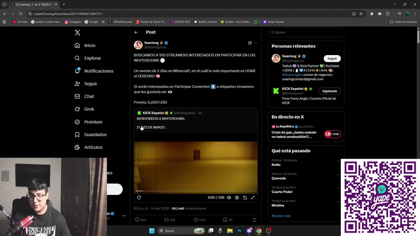Open Artículos in the X sidebar

[x=88, y=147]
